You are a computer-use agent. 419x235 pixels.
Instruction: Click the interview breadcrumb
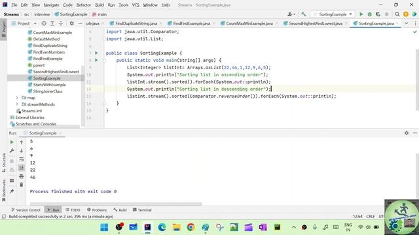[42, 14]
